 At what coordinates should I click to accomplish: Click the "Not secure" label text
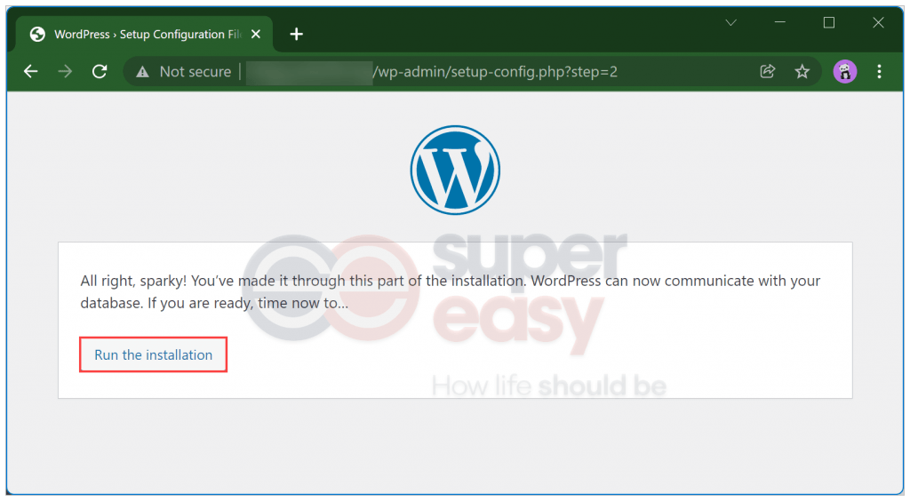[x=196, y=72]
